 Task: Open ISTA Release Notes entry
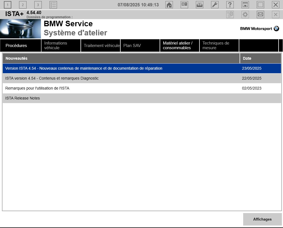pos(142,98)
